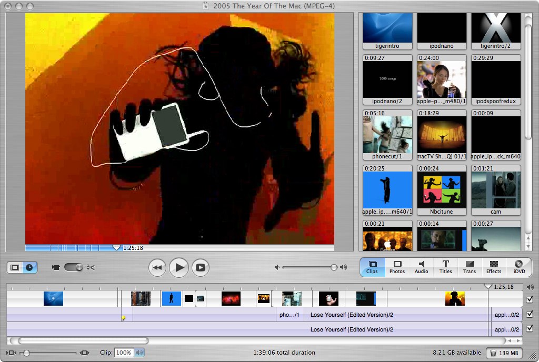Click the timeline zoom slider knob

click(x=26, y=353)
